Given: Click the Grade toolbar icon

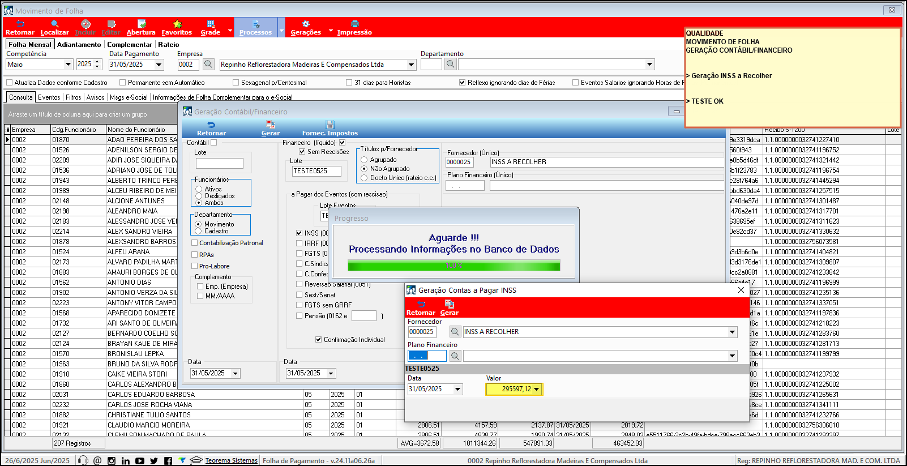Looking at the screenshot, I should click(210, 28).
